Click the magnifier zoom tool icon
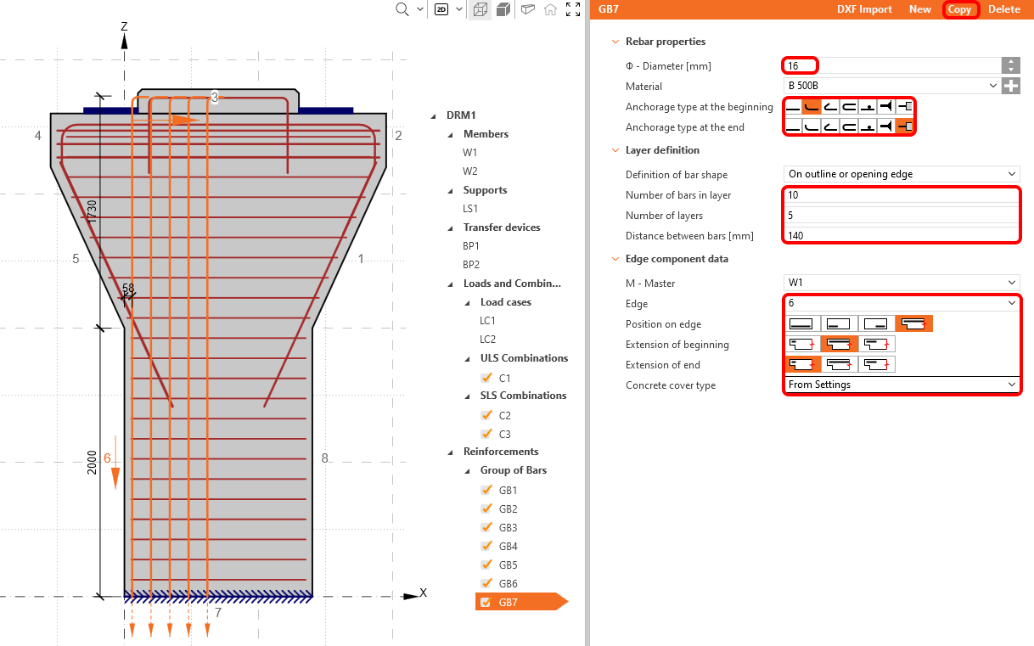Image resolution: width=1034 pixels, height=646 pixels. (403, 9)
